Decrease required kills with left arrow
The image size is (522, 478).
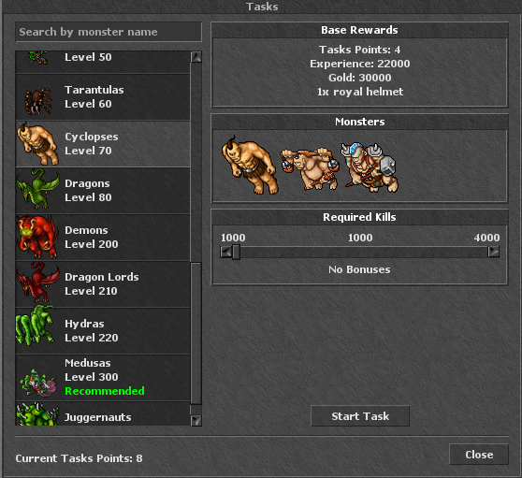225,252
